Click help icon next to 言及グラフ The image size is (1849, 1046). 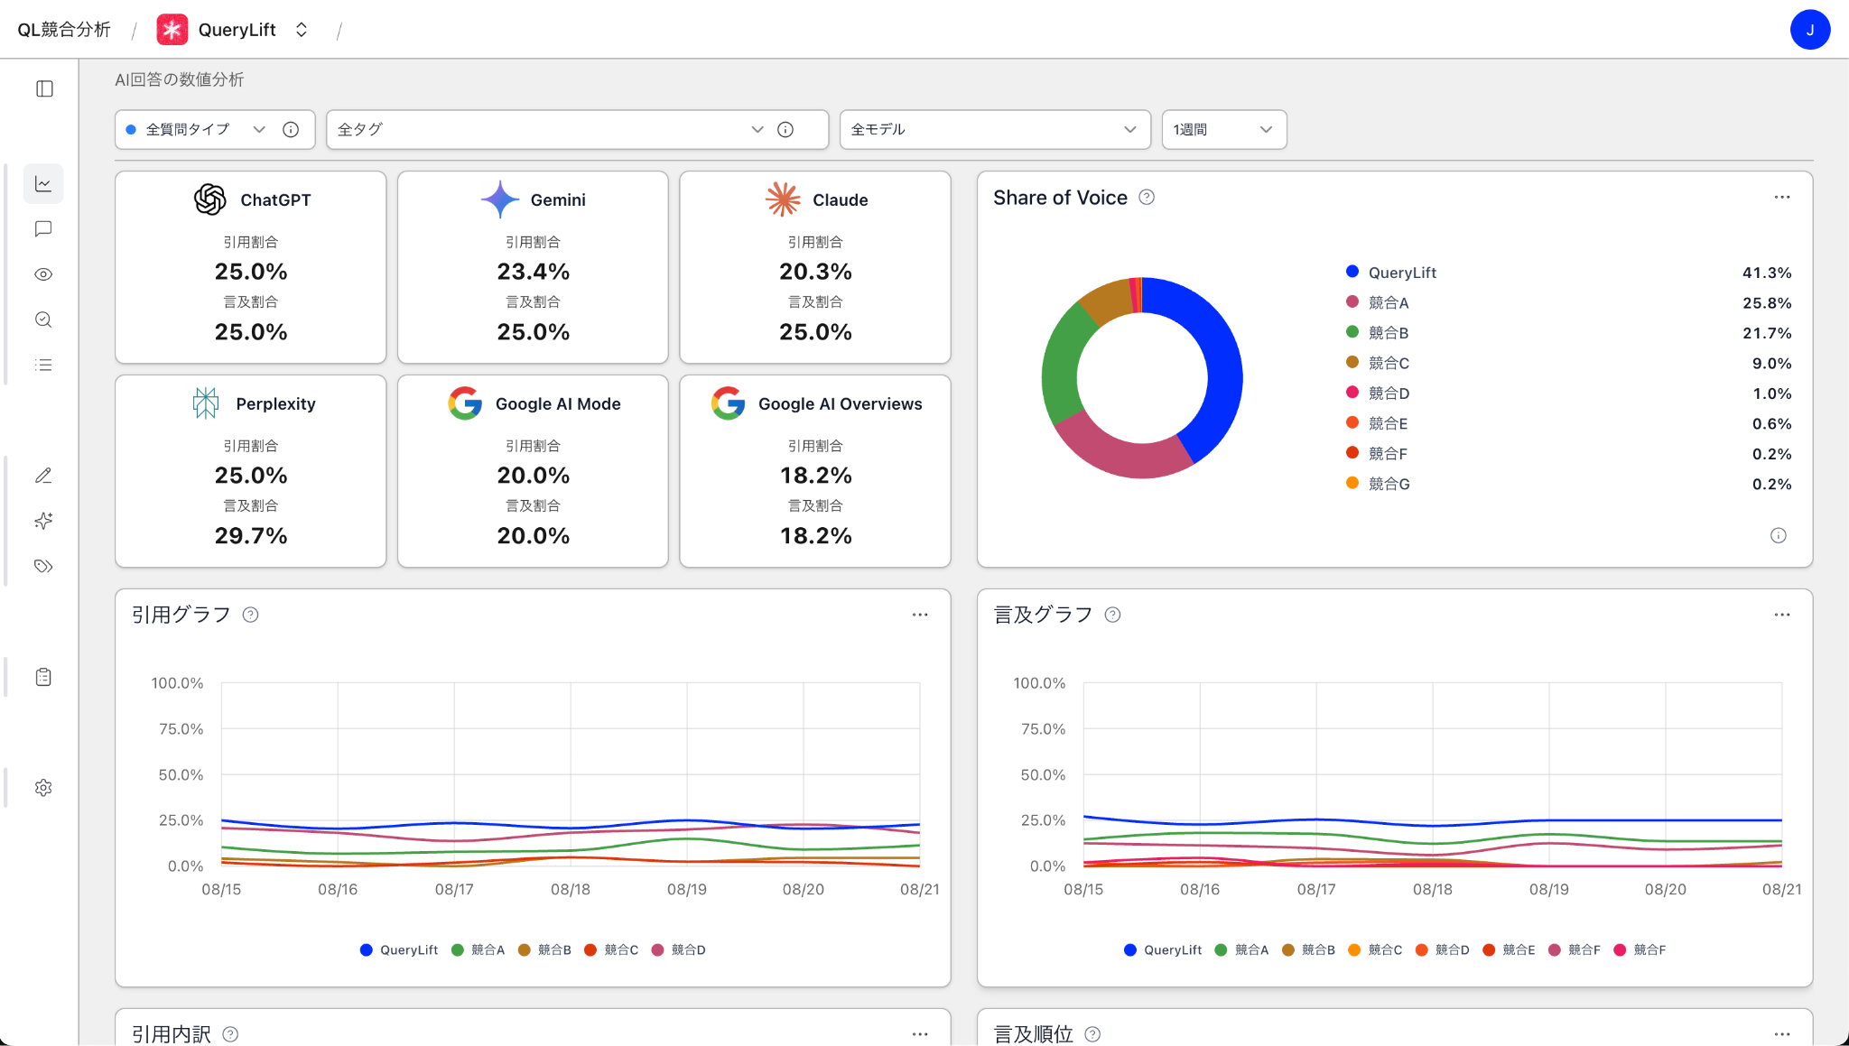1113,615
